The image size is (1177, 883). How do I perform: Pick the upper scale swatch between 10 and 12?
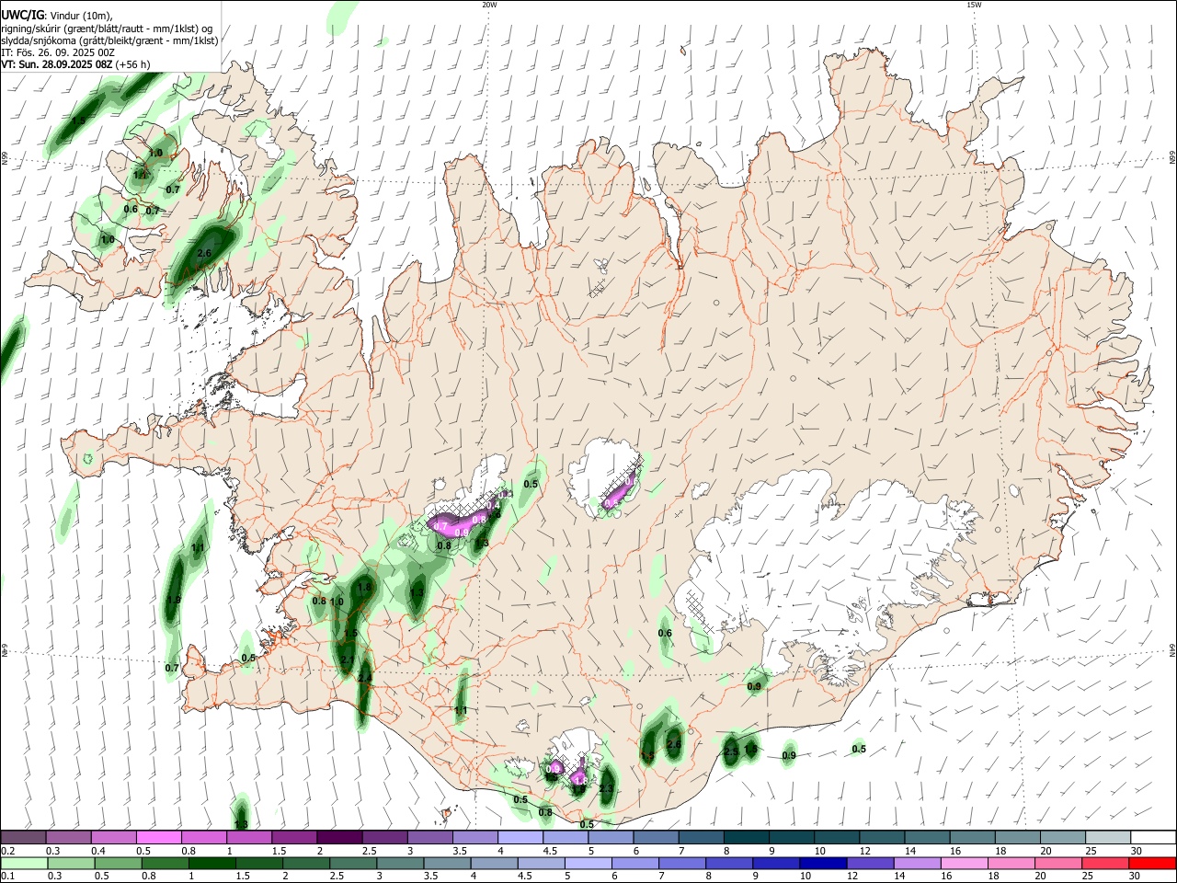pyautogui.click(x=835, y=838)
